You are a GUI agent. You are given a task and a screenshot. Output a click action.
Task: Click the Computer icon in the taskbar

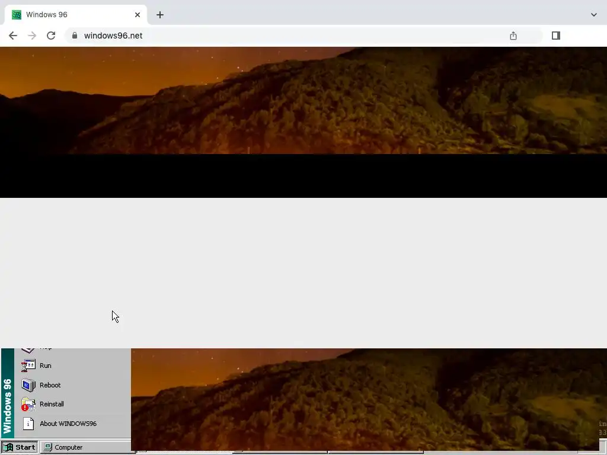click(x=47, y=447)
